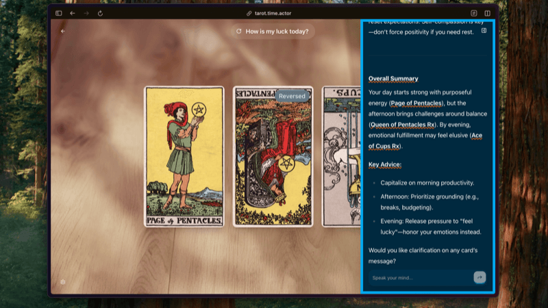
Task: Toggle the browser sidebar icon
Action: click(58, 13)
